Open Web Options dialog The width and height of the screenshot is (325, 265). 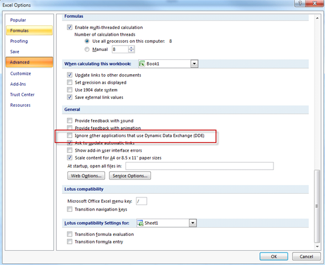pos(86,175)
